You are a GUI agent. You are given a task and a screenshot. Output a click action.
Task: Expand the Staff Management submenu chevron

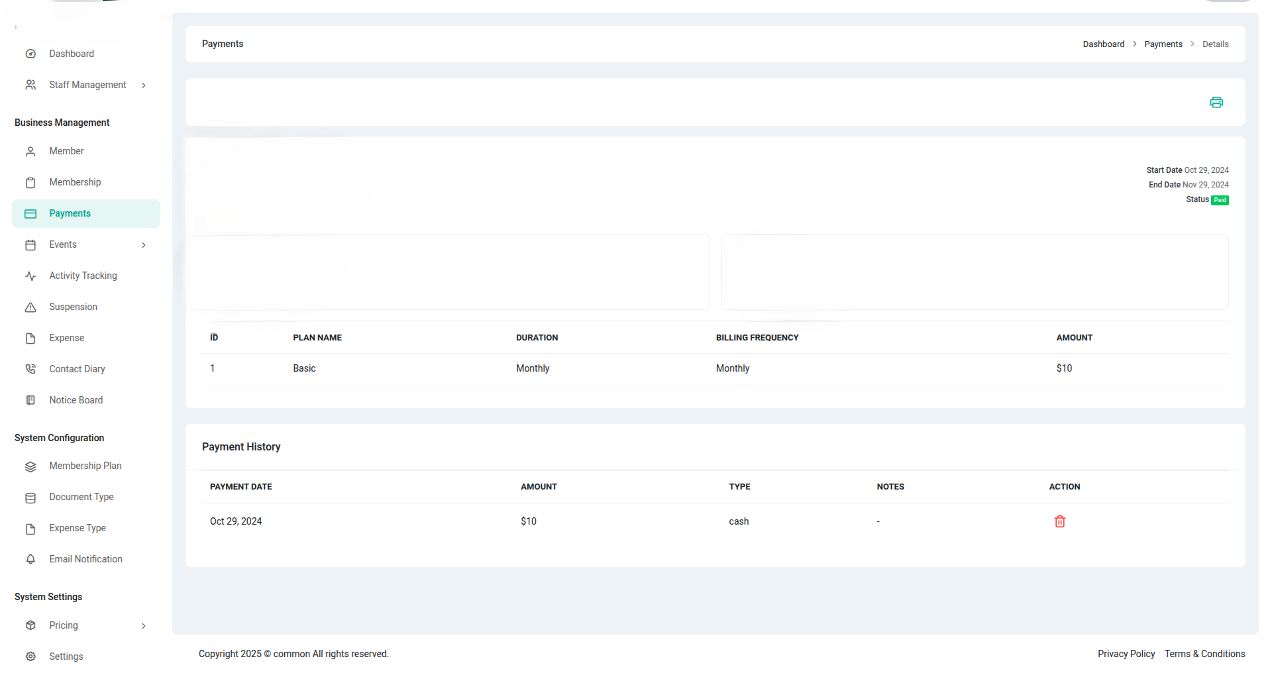pos(144,85)
